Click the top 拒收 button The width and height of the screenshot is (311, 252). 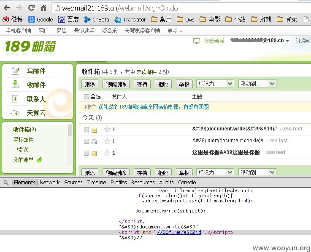pyautogui.click(x=163, y=84)
